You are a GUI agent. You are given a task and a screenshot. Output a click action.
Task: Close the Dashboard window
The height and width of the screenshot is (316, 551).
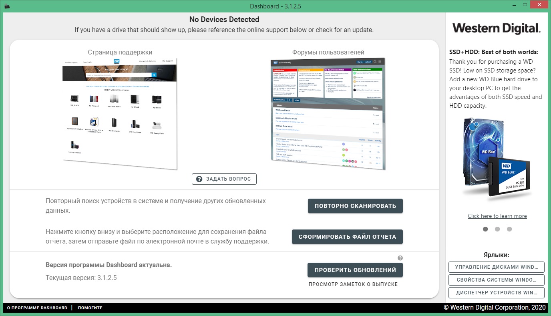click(540, 4)
